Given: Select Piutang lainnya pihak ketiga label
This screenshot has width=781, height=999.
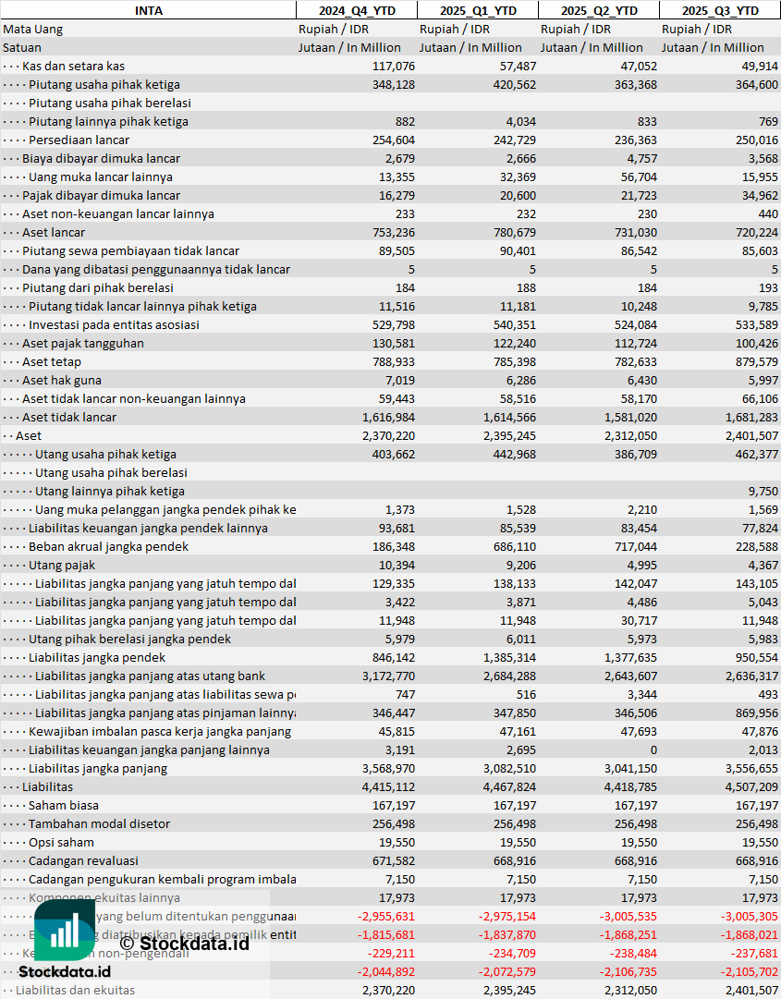Looking at the screenshot, I should coord(108,122).
